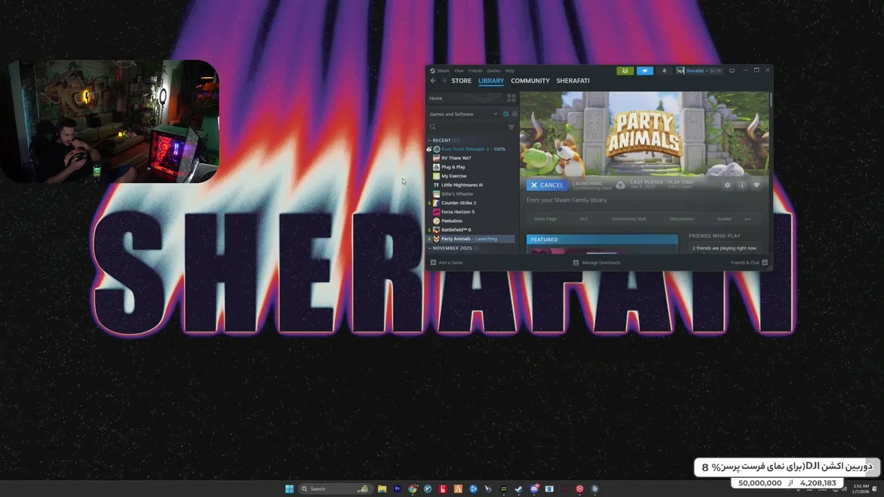The image size is (884, 497).
Task: Click taskbar Search box
Action: (334, 489)
